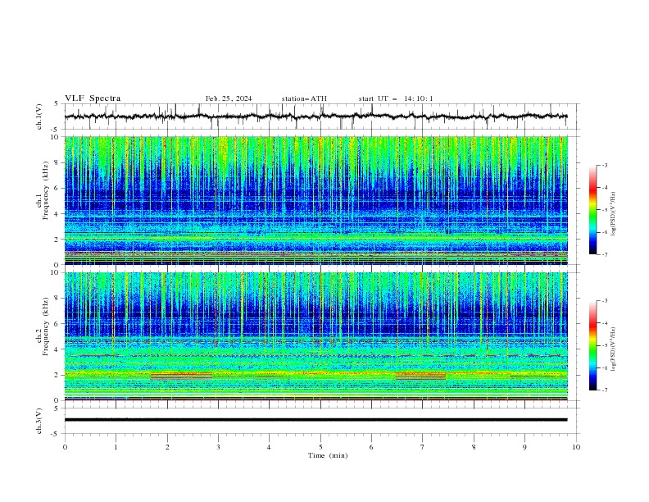Click the "VLF Spectra" title text

pyautogui.click(x=93, y=98)
